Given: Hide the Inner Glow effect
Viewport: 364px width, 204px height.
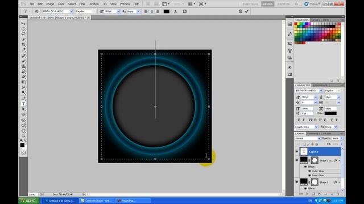Looking at the screenshot, I should (x=309, y=175).
